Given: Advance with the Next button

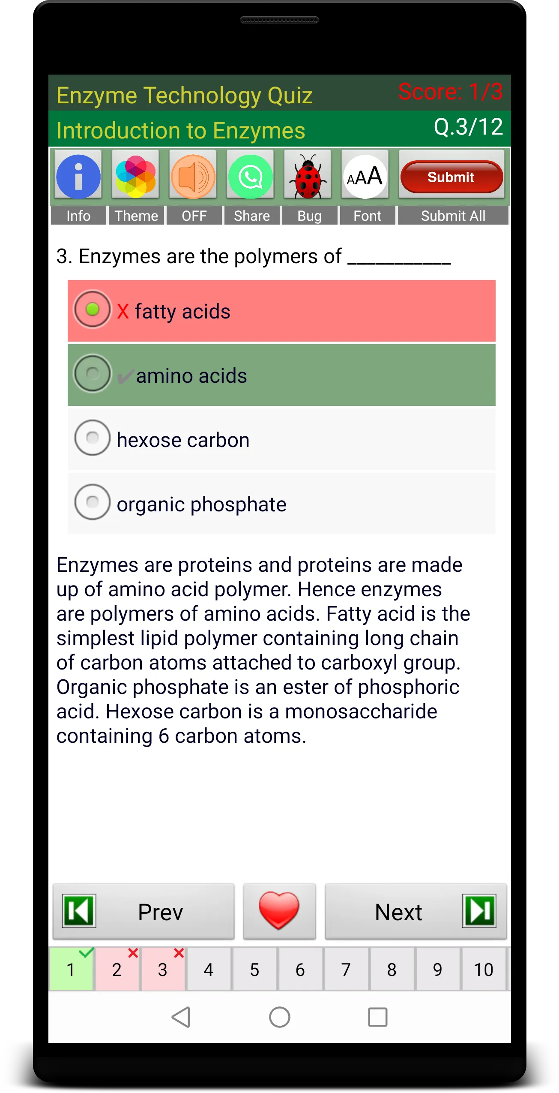Looking at the screenshot, I should tap(416, 911).
